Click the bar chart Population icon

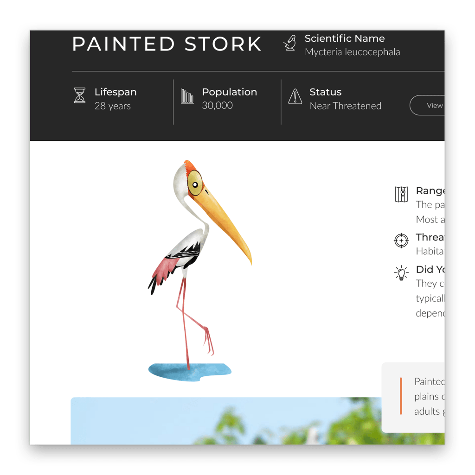pyautogui.click(x=187, y=96)
